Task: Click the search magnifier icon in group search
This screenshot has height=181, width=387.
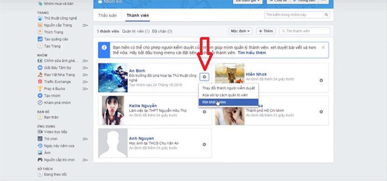Action: 326,15
